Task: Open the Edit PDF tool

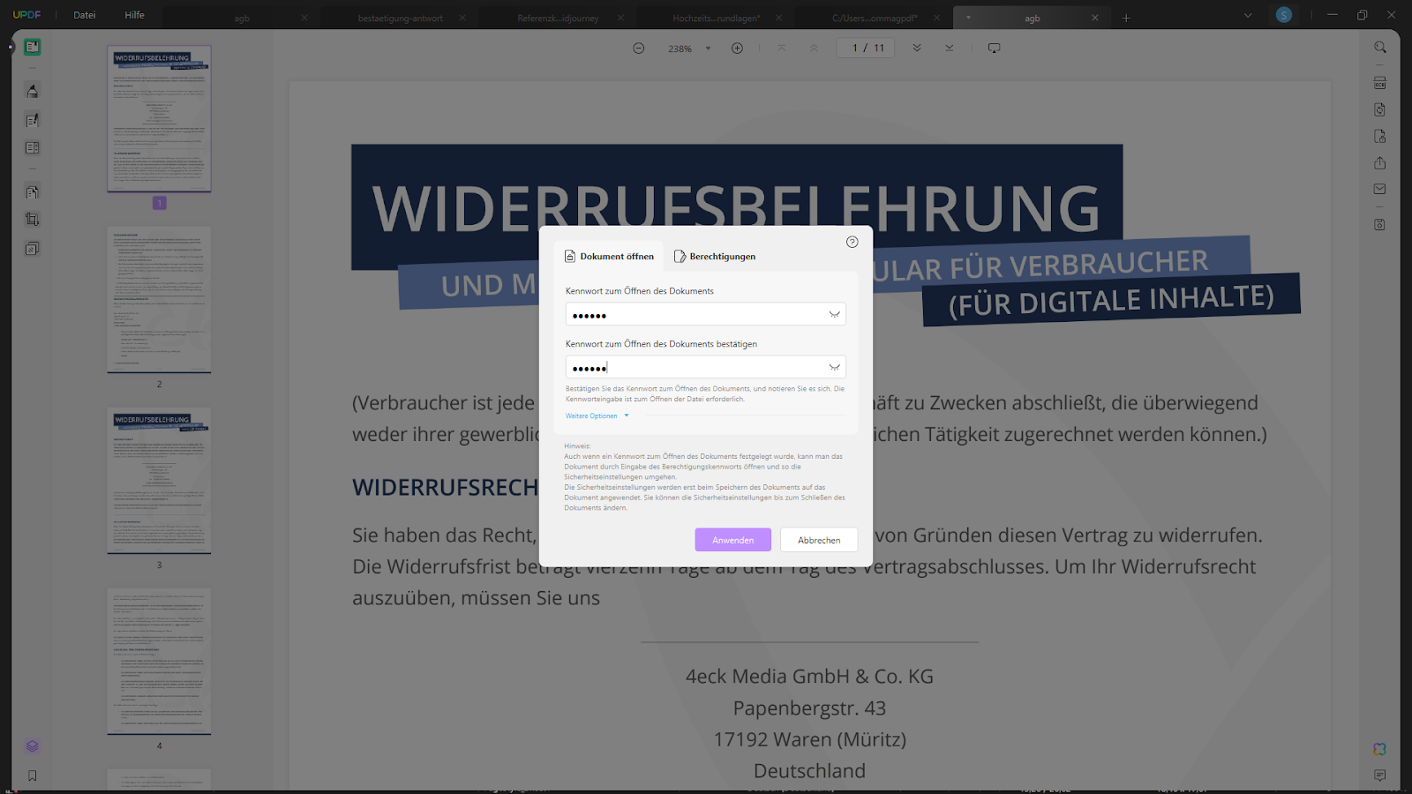Action: point(33,120)
